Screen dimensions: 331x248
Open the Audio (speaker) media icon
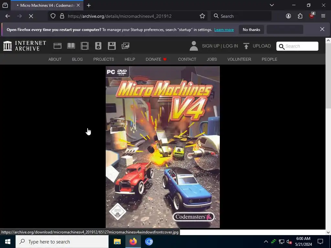[x=98, y=46]
